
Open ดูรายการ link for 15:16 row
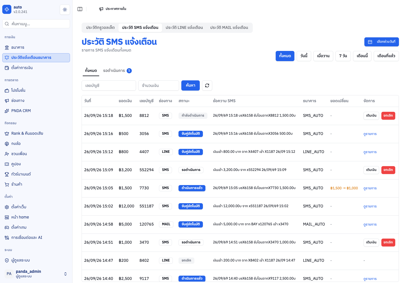coord(370,134)
